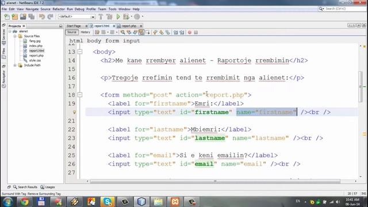
Task: Open the configuration <default> combo box
Action: click(76, 17)
